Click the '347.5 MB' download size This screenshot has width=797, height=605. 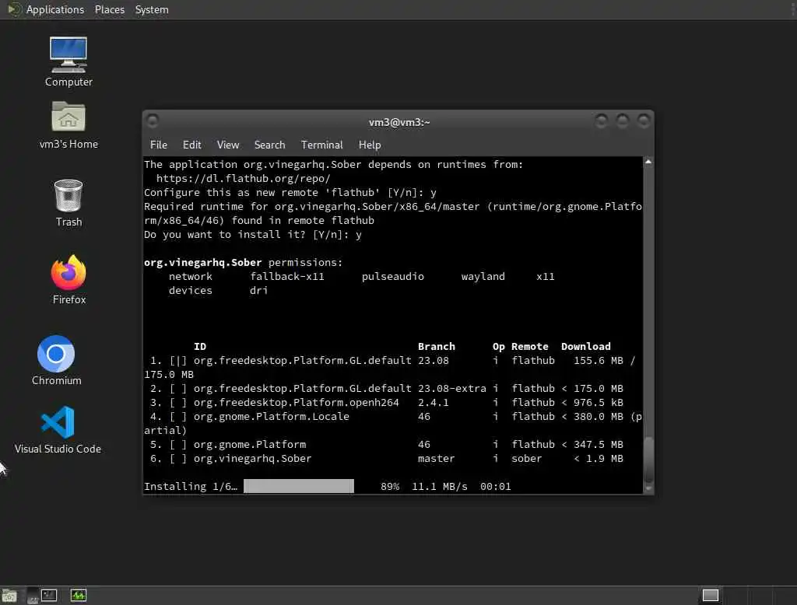(x=599, y=445)
